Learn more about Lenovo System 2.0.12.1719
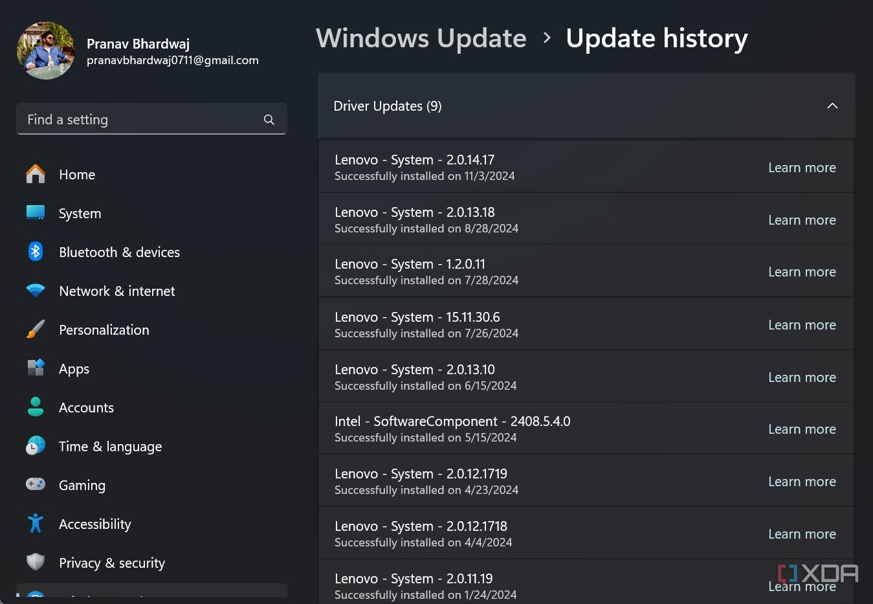Viewport: 873px width, 604px height. click(802, 482)
